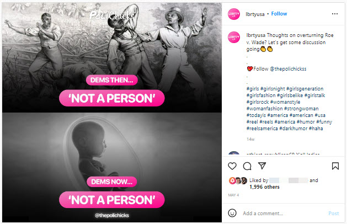Share post with paper plane icon

[263, 166]
